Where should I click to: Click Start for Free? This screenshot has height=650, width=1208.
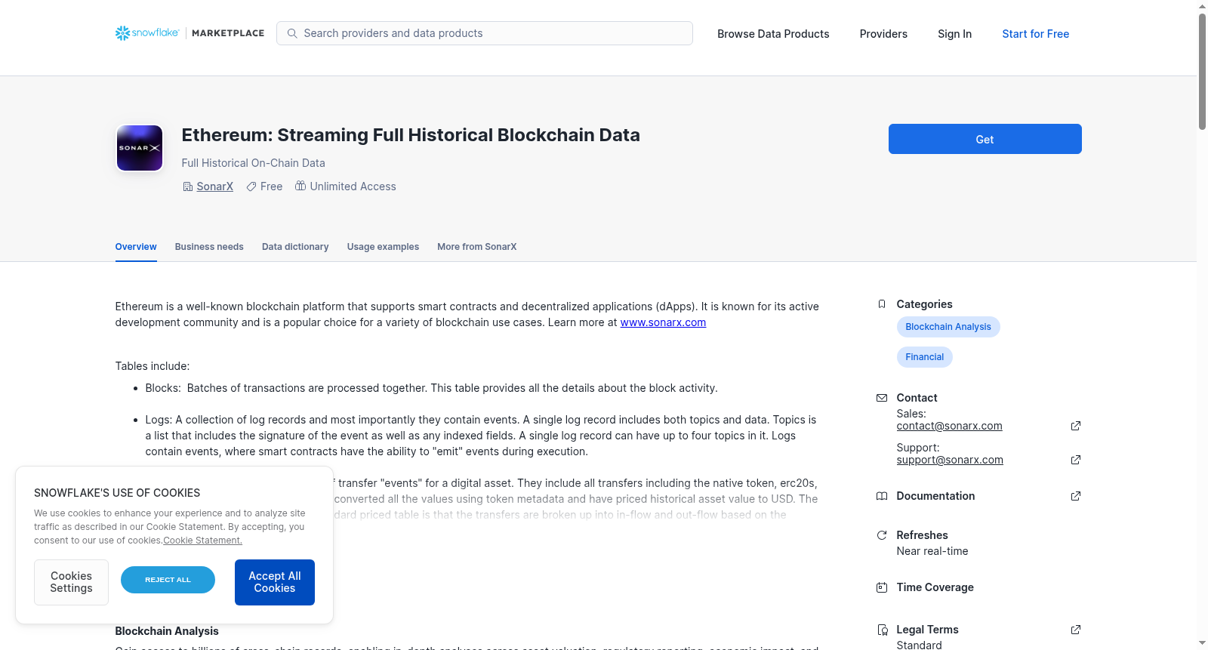pyautogui.click(x=1035, y=34)
